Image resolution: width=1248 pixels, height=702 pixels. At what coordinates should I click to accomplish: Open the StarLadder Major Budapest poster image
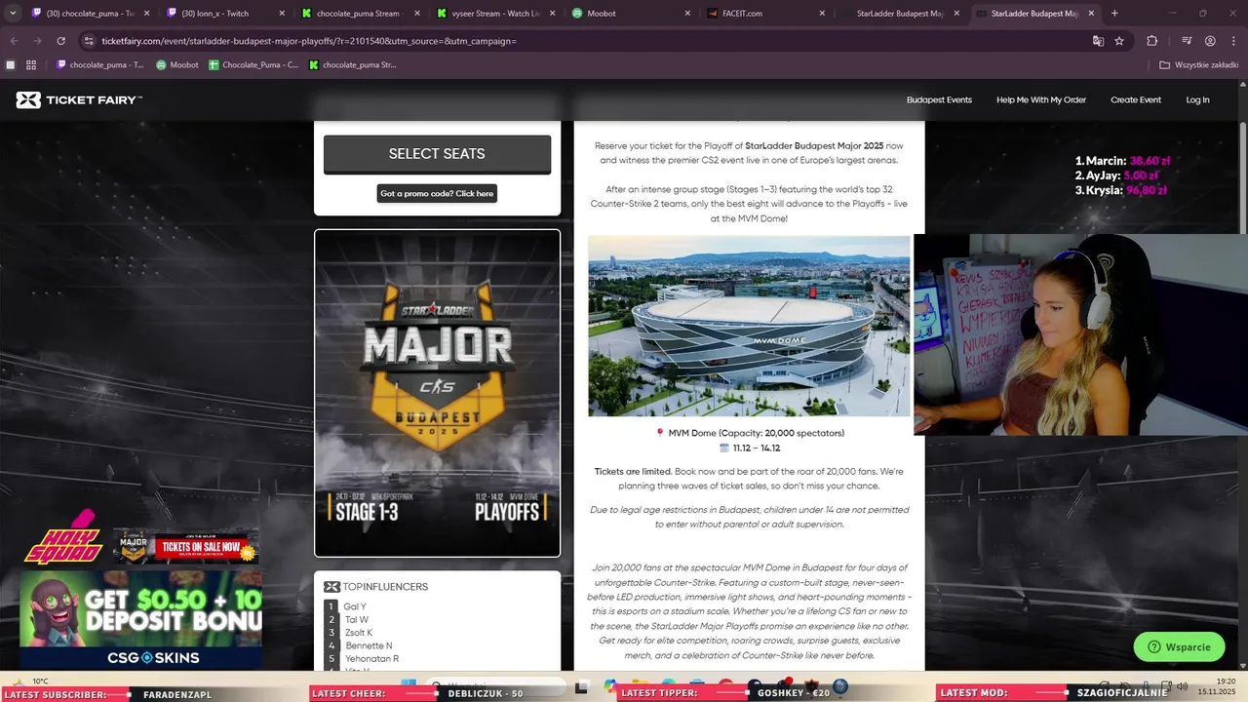[x=437, y=393]
